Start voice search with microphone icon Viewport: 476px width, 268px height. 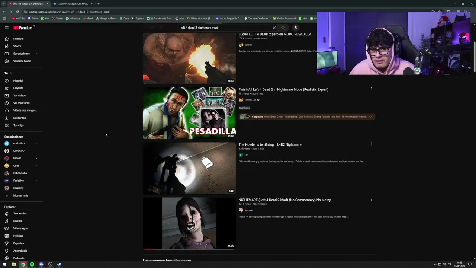[x=296, y=28]
